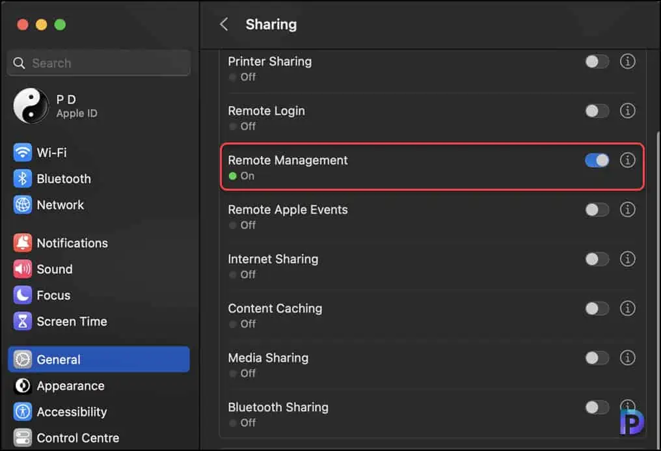Open info for Remote Management

coord(627,160)
